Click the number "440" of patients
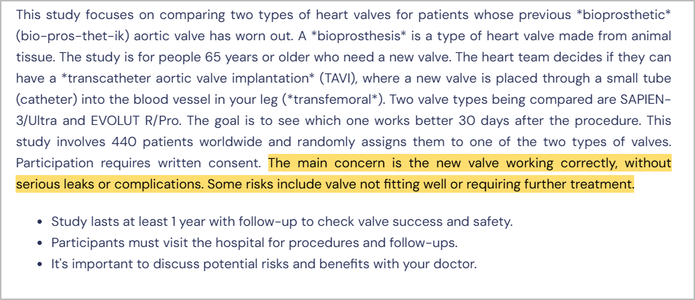This screenshot has height=300, width=695. coord(118,142)
